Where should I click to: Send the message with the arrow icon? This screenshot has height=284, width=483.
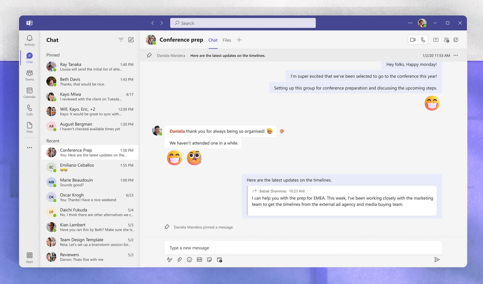(437, 260)
